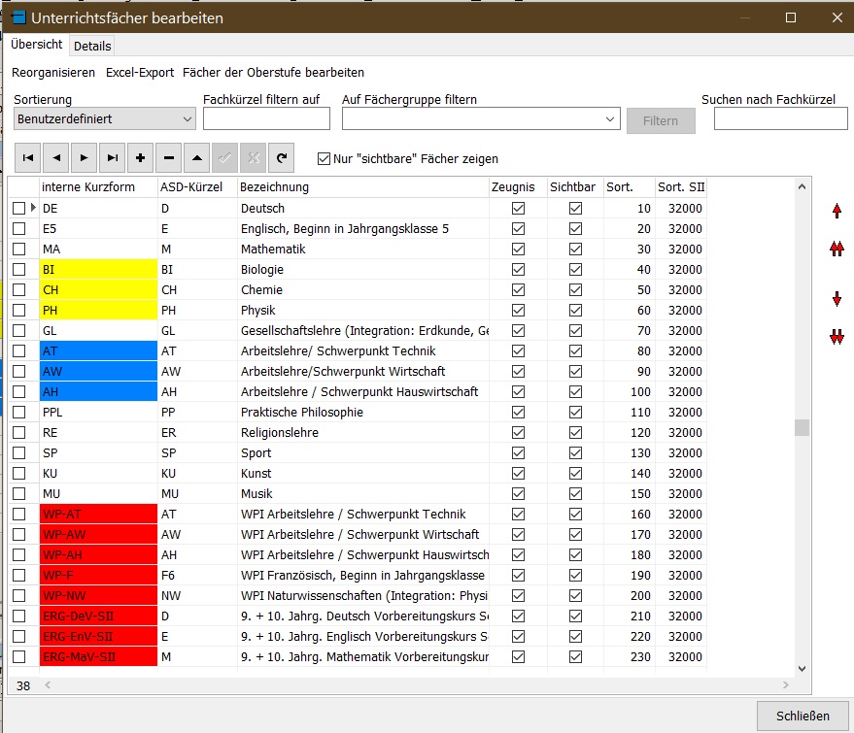Add new subject with plus button
The height and width of the screenshot is (733, 854).
point(141,158)
